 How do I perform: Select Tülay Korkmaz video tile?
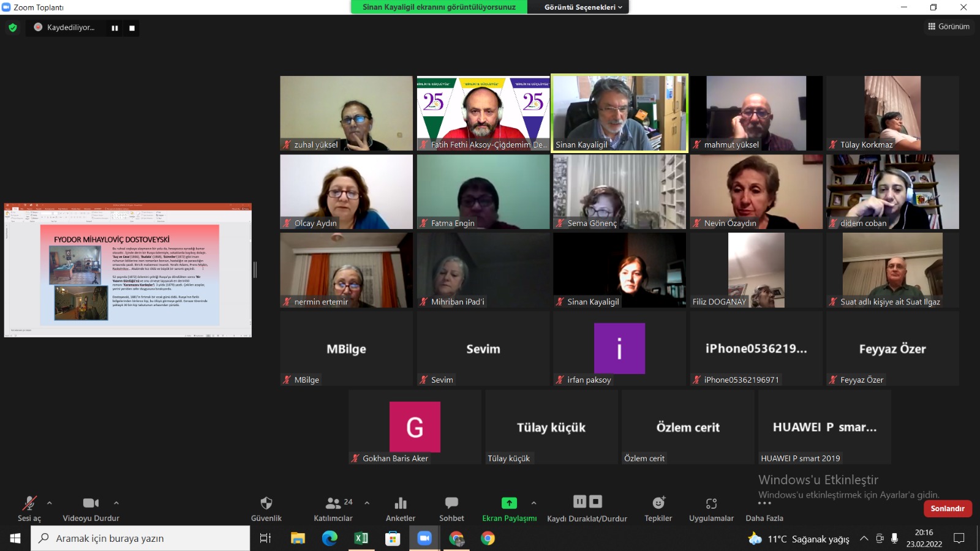click(x=892, y=113)
